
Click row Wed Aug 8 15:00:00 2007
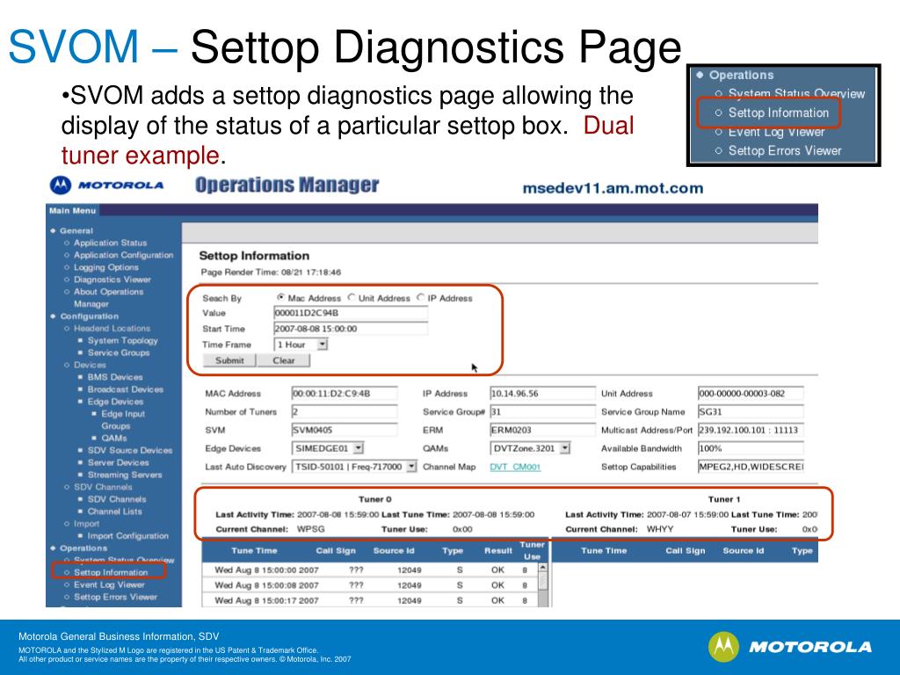[370, 570]
